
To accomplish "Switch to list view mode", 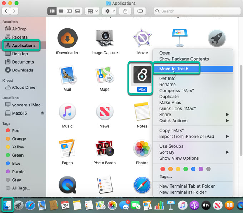I will pos(60,11).
